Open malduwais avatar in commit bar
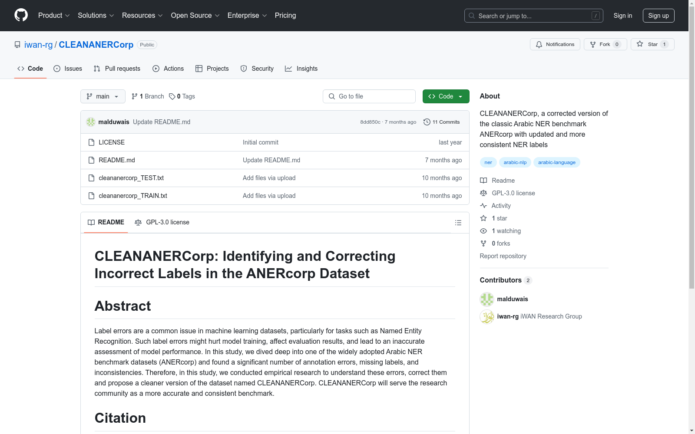This screenshot has height=434, width=695. point(91,122)
